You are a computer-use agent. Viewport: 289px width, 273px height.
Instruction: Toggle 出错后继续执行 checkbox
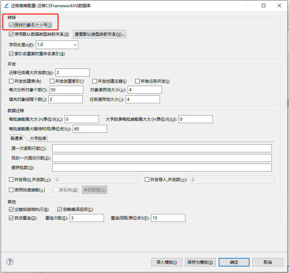coord(11,210)
